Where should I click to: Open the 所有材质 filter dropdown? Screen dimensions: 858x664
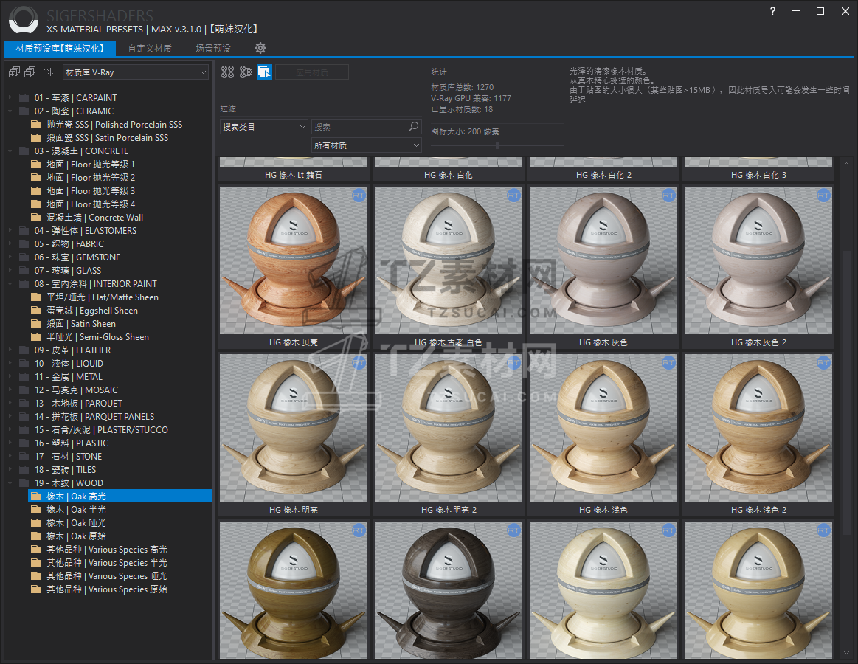pyautogui.click(x=366, y=145)
